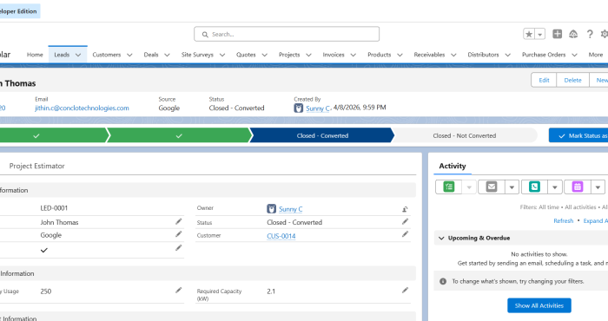608x321 pixels.
Task: Open the Deals tab
Action: click(151, 55)
